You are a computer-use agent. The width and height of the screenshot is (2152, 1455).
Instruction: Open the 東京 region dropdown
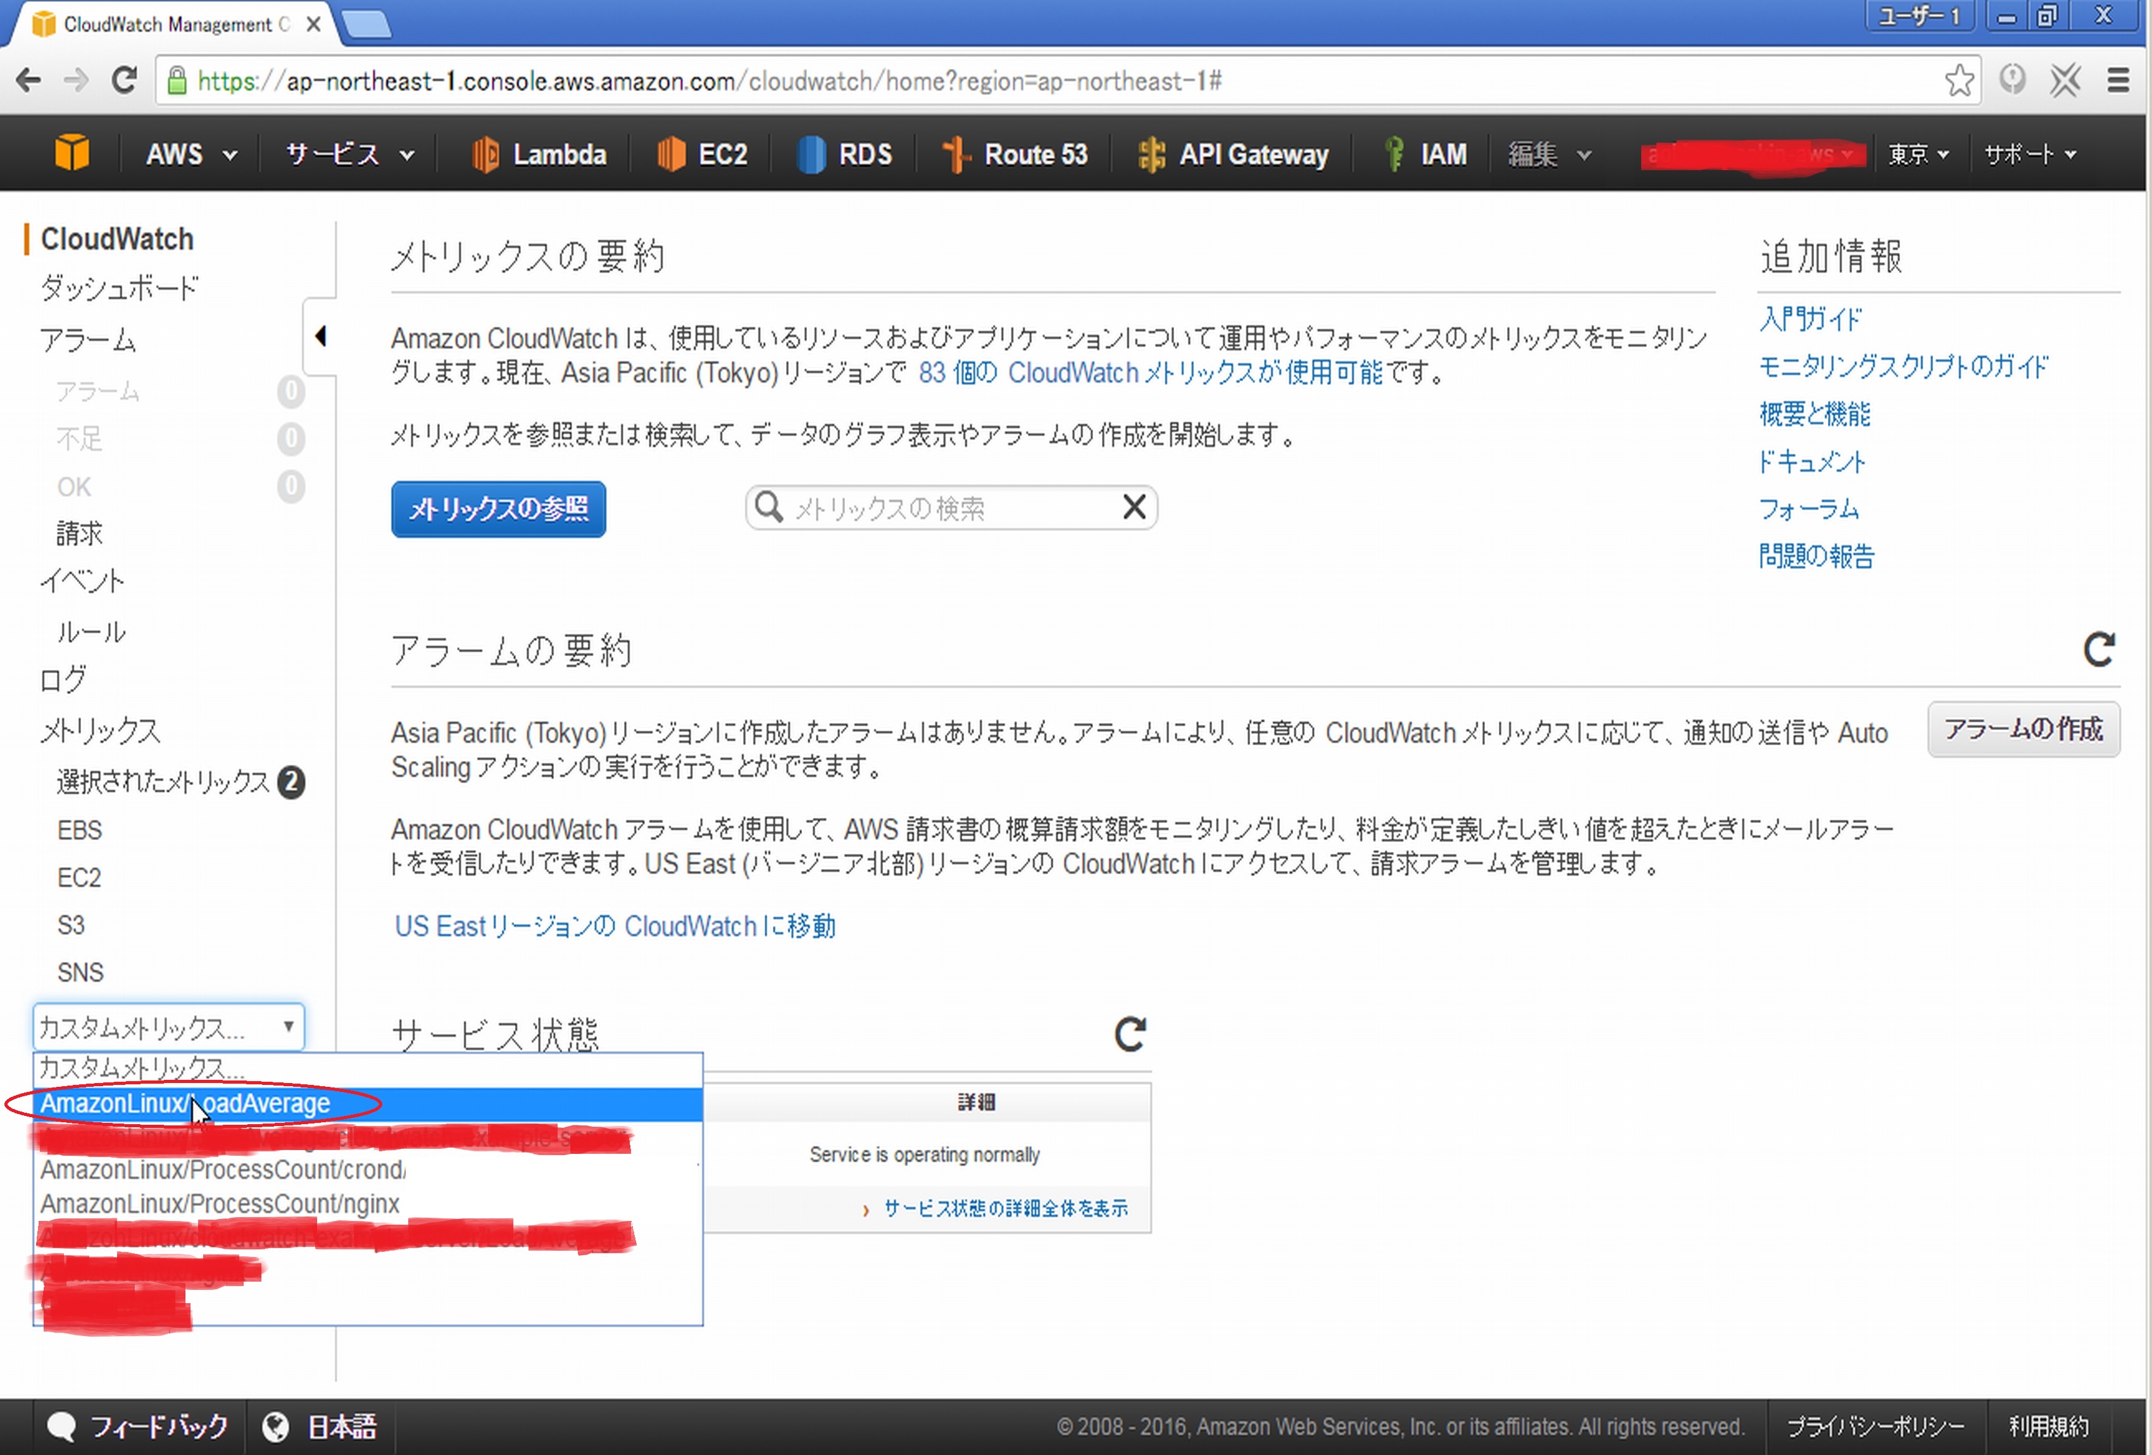click(x=1916, y=154)
